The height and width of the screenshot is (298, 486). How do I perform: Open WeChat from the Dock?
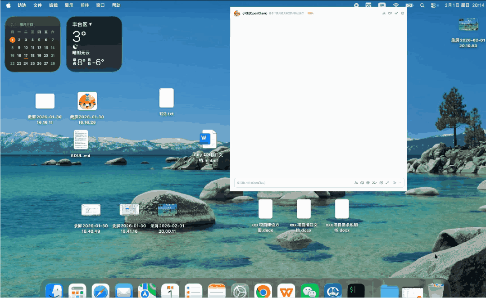point(309,291)
